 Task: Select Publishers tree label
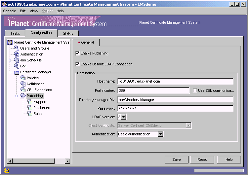[42, 108]
